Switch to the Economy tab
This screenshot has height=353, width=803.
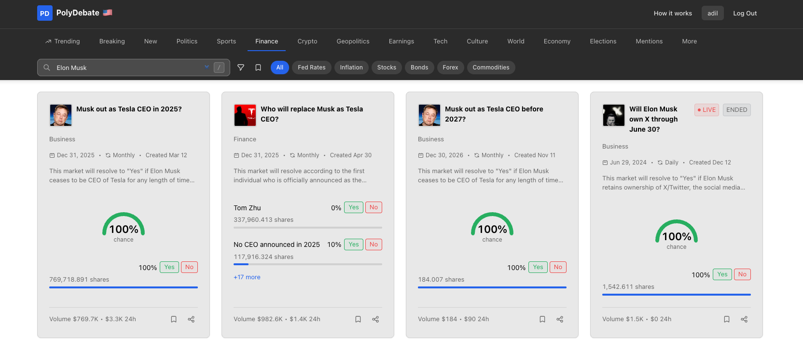[557, 41]
